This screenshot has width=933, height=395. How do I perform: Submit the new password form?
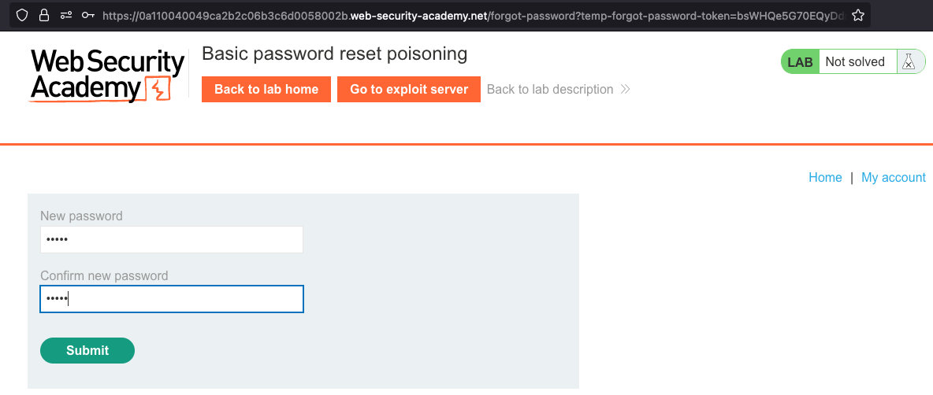pyautogui.click(x=87, y=351)
